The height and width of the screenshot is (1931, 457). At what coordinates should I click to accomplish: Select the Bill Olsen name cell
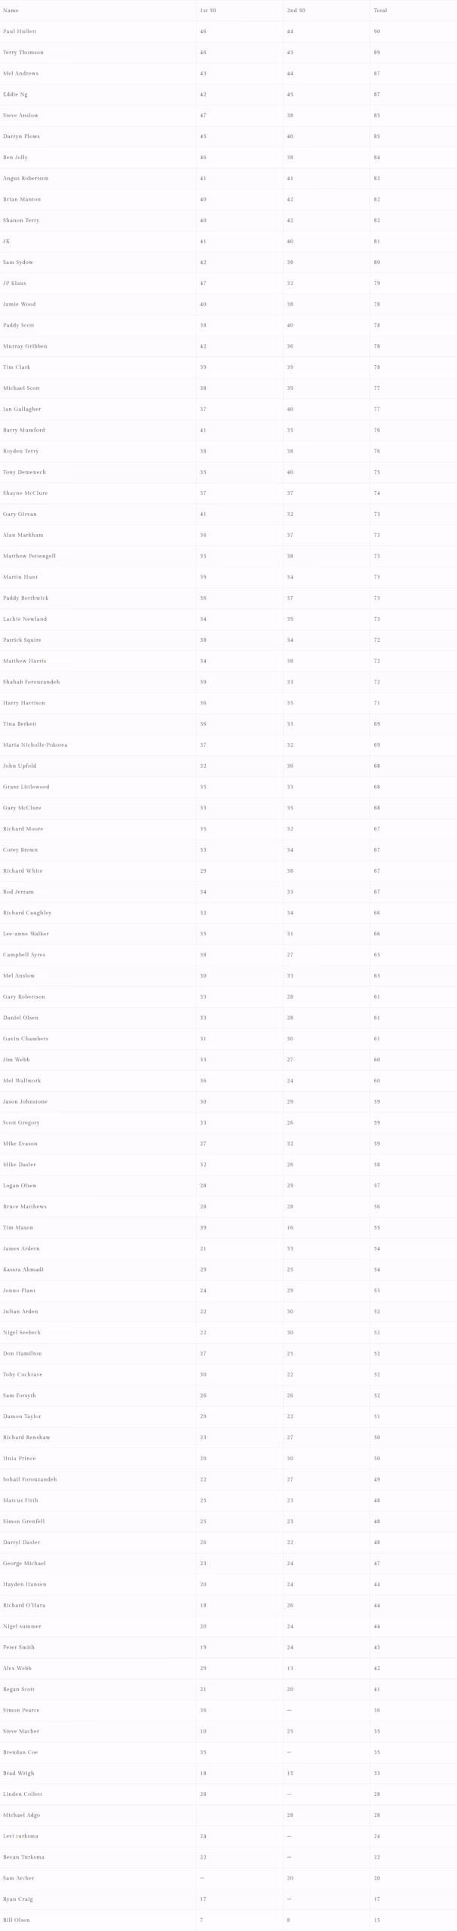17,1920
